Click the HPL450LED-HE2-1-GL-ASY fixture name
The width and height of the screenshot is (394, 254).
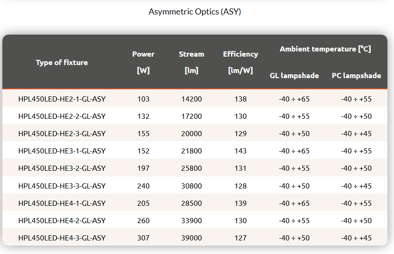click(62, 99)
